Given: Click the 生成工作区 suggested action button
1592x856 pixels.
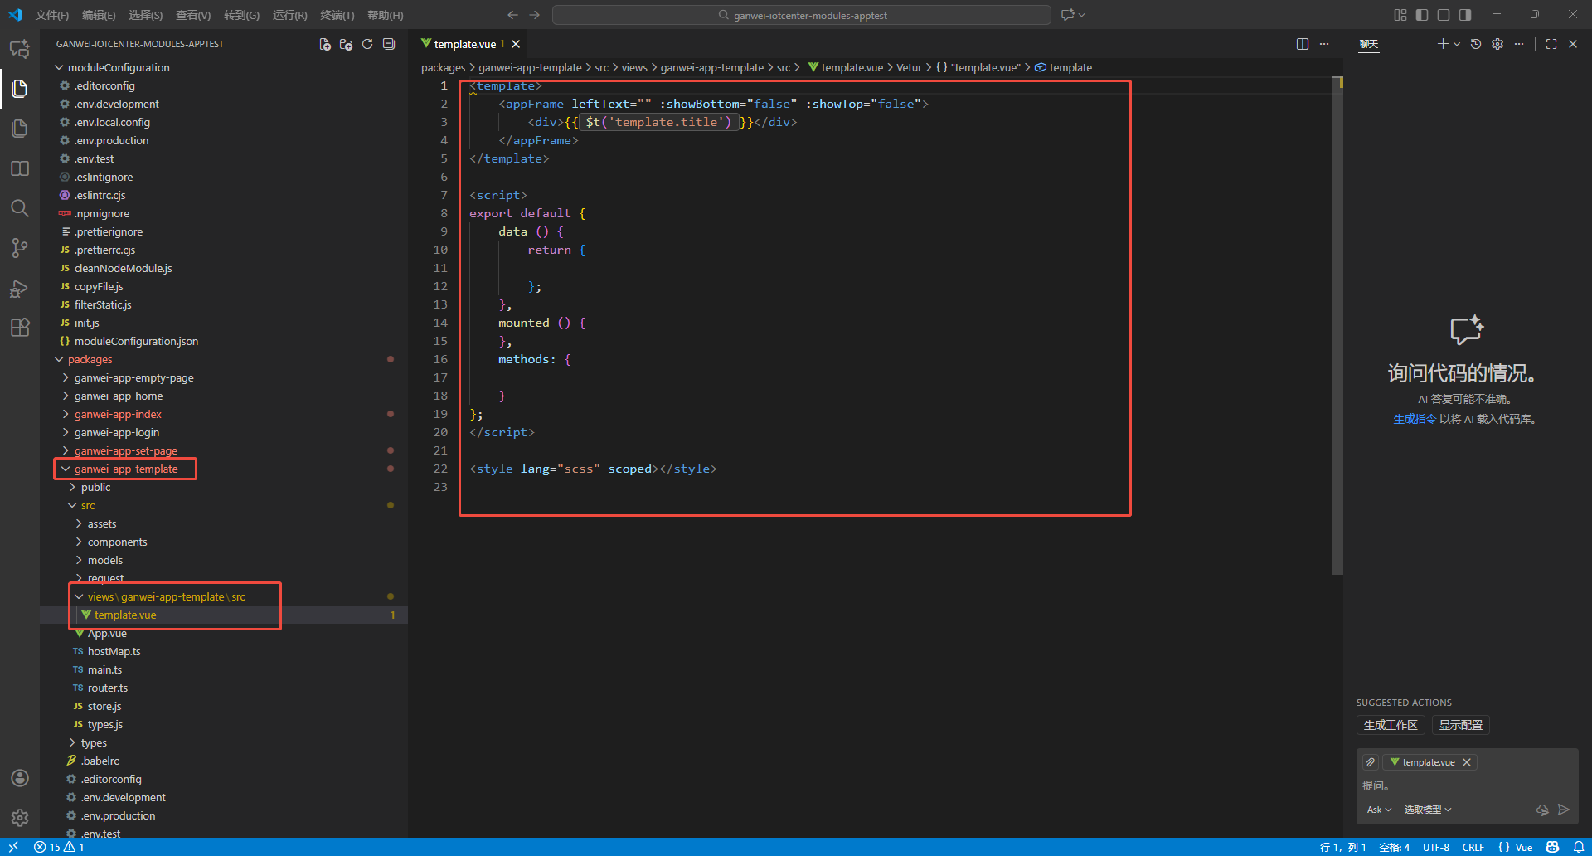Looking at the screenshot, I should (1391, 725).
